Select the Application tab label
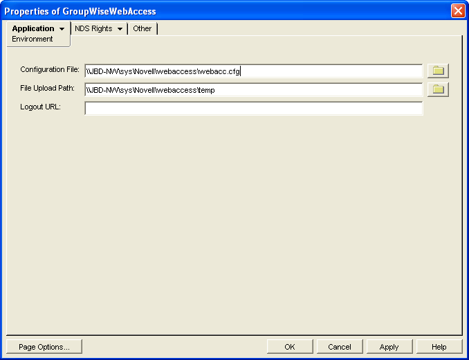This screenshot has height=360, width=469. (x=33, y=28)
